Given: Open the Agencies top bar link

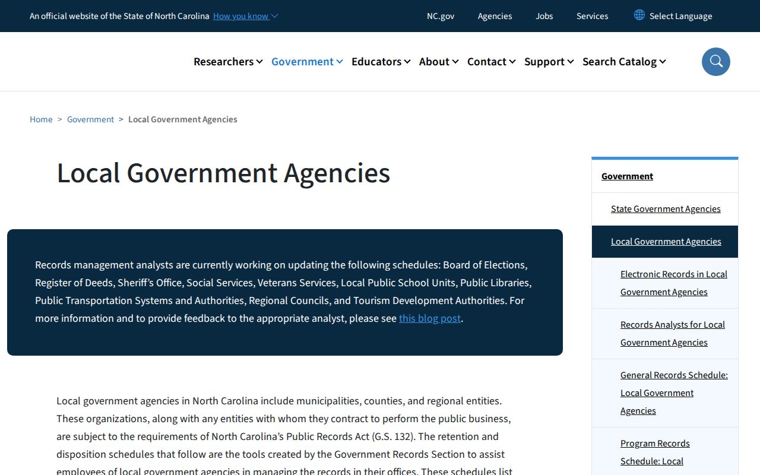Looking at the screenshot, I should tap(495, 16).
